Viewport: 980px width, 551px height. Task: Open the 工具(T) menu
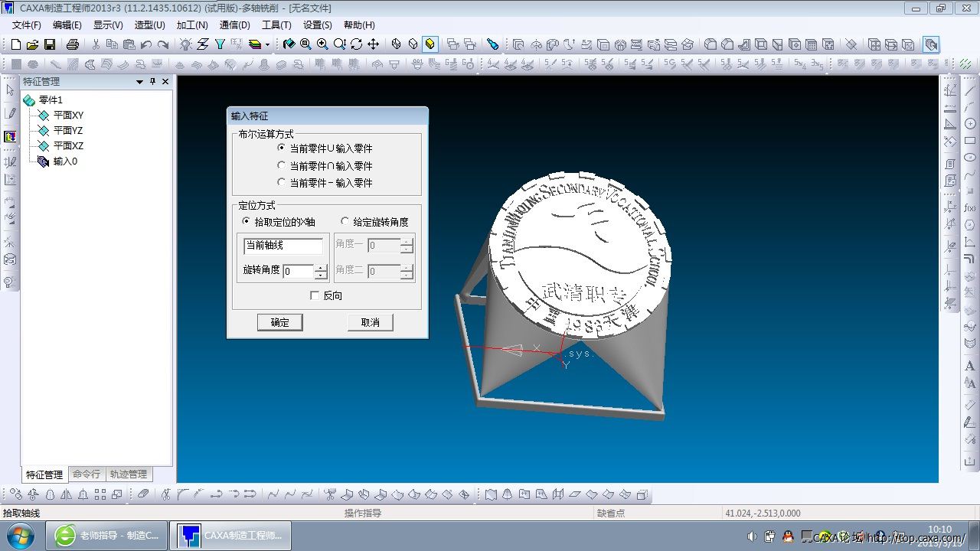(x=276, y=25)
